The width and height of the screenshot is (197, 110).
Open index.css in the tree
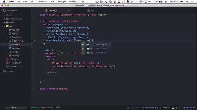click(x=16, y=48)
